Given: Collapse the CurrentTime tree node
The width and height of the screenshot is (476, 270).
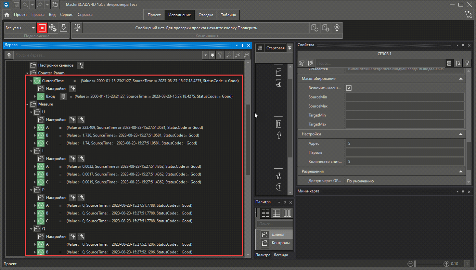Looking at the screenshot, I should [x=31, y=81].
